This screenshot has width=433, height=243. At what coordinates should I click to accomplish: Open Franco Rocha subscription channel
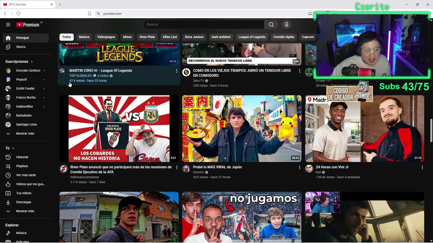pos(26,98)
